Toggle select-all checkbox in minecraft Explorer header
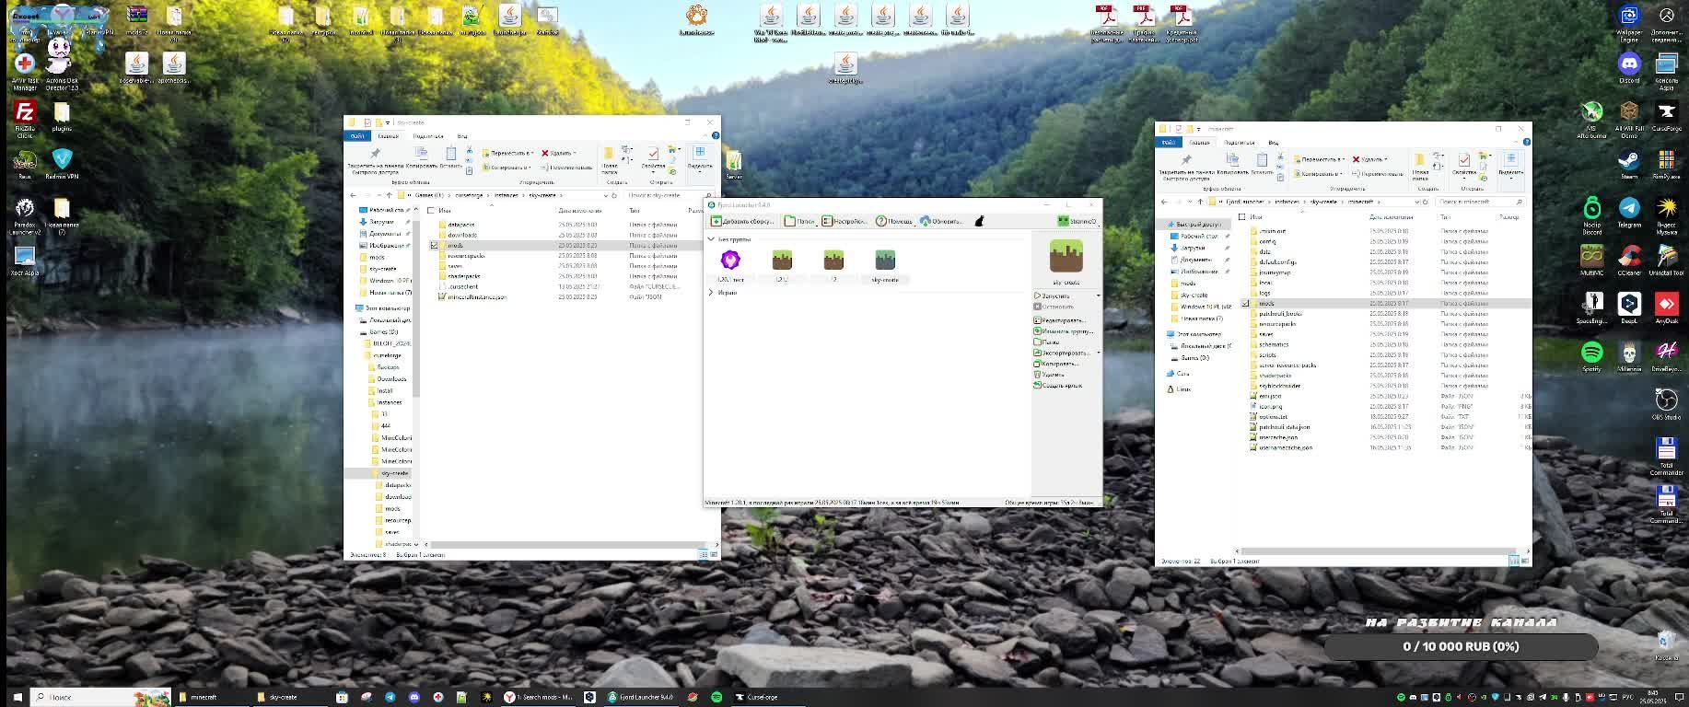 (x=1242, y=217)
